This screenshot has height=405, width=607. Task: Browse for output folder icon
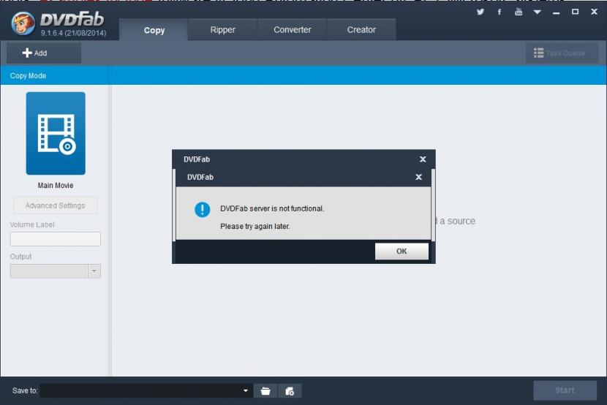(x=265, y=391)
